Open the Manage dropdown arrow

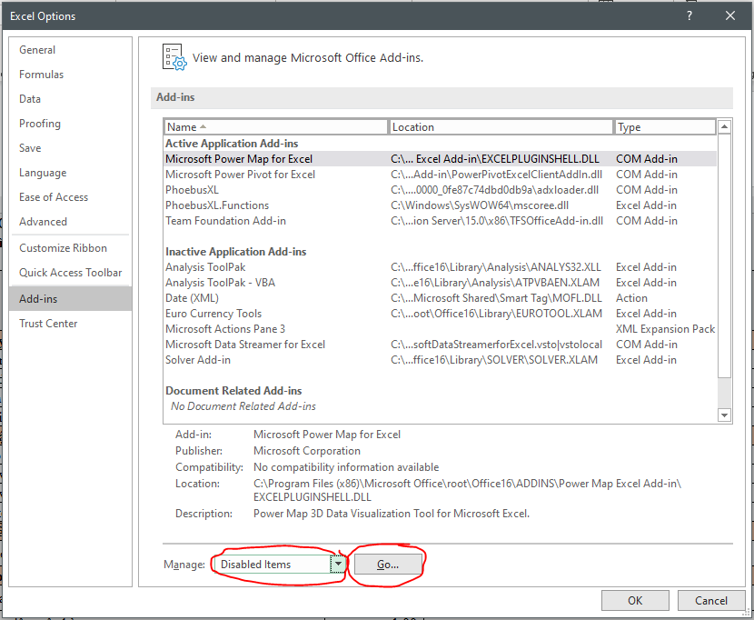[339, 565]
